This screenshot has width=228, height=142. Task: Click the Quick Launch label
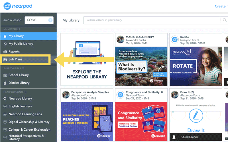click(190, 137)
